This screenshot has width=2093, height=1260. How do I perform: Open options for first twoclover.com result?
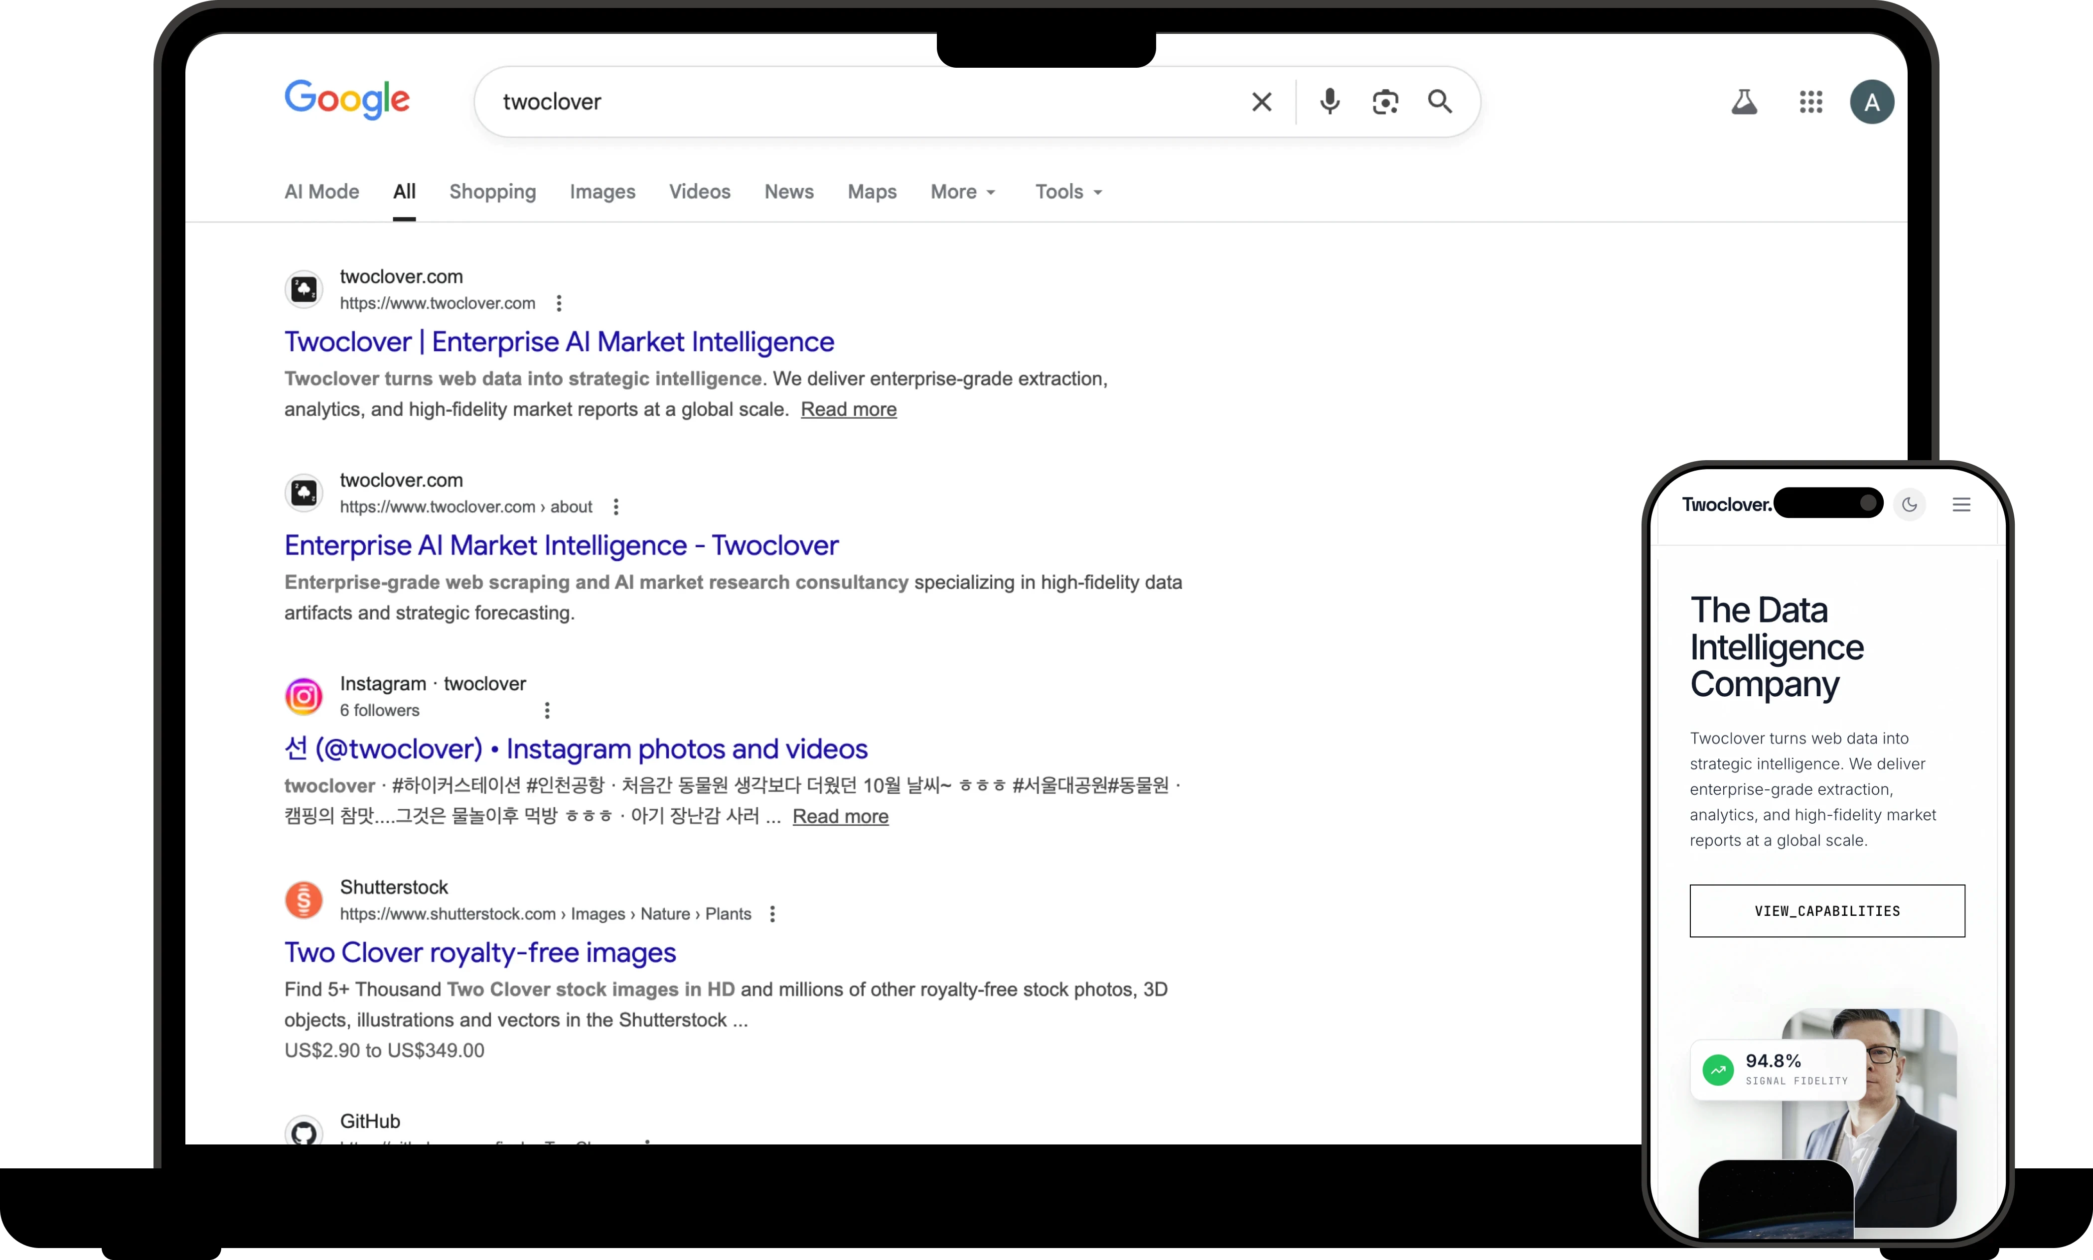(559, 303)
